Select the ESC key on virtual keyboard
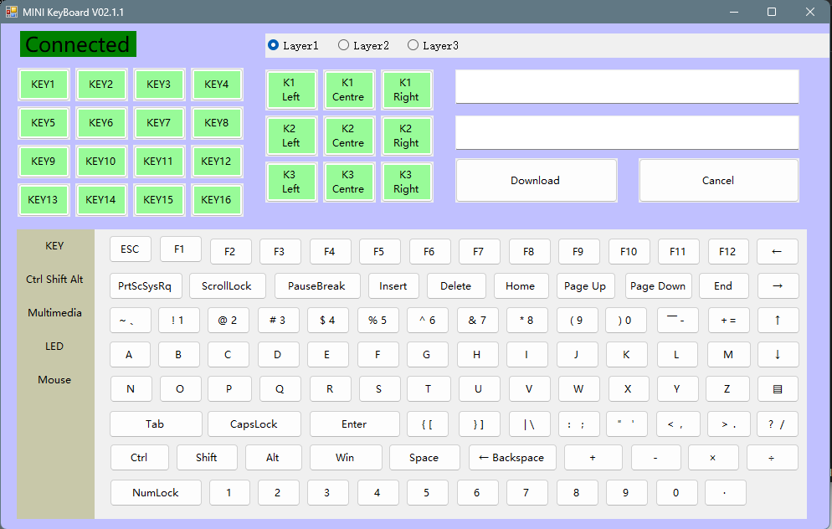The image size is (832, 529). pyautogui.click(x=129, y=249)
